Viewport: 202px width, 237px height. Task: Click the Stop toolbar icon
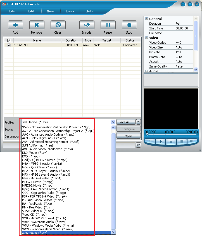129,25
